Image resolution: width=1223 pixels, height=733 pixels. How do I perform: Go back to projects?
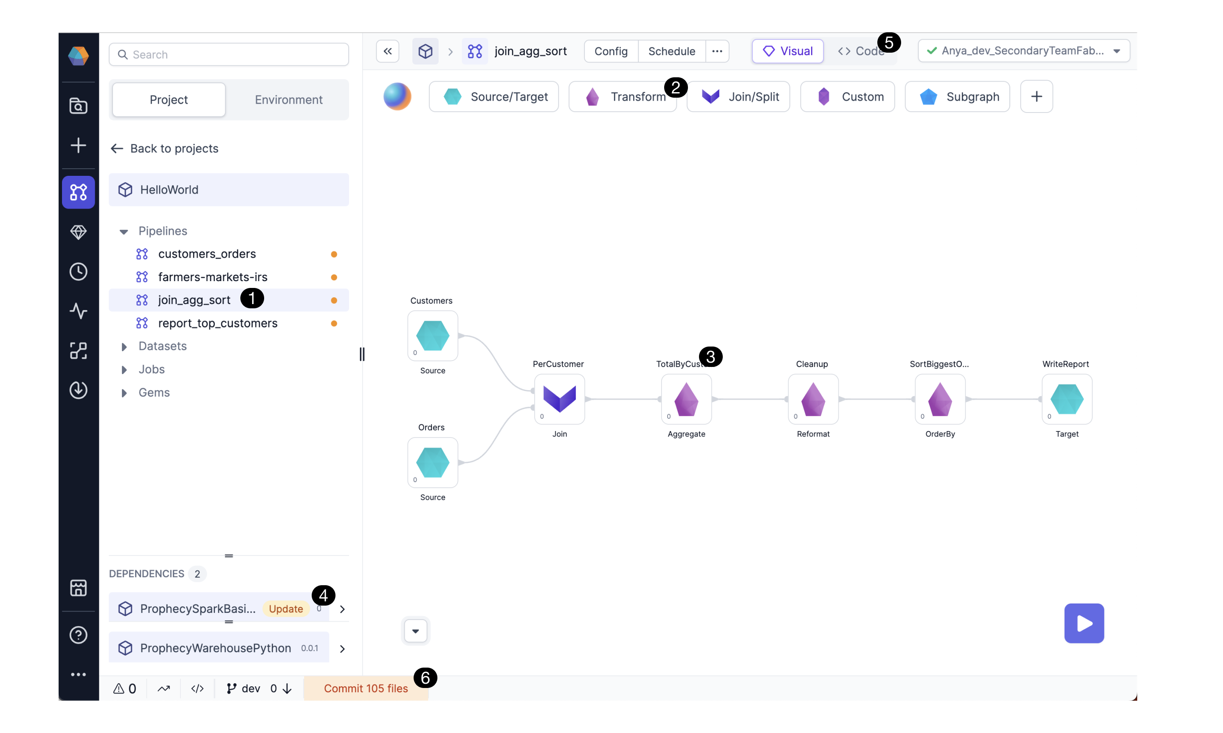point(164,148)
